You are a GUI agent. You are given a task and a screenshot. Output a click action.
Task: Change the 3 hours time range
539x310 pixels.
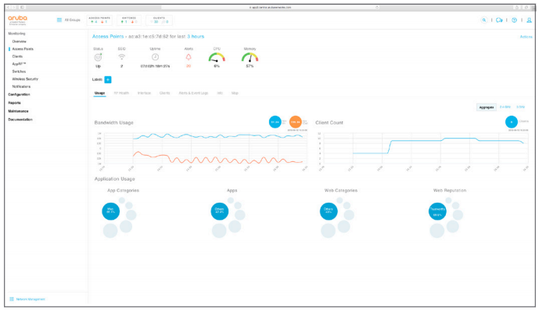coord(196,37)
